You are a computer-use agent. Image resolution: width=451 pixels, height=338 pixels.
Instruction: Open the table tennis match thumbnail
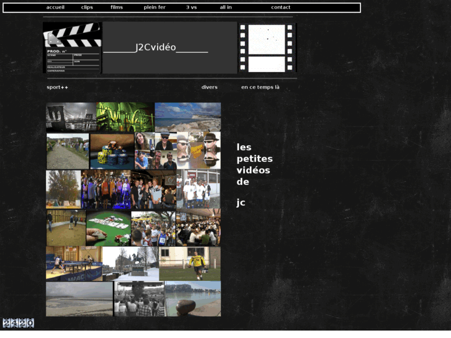74,264
